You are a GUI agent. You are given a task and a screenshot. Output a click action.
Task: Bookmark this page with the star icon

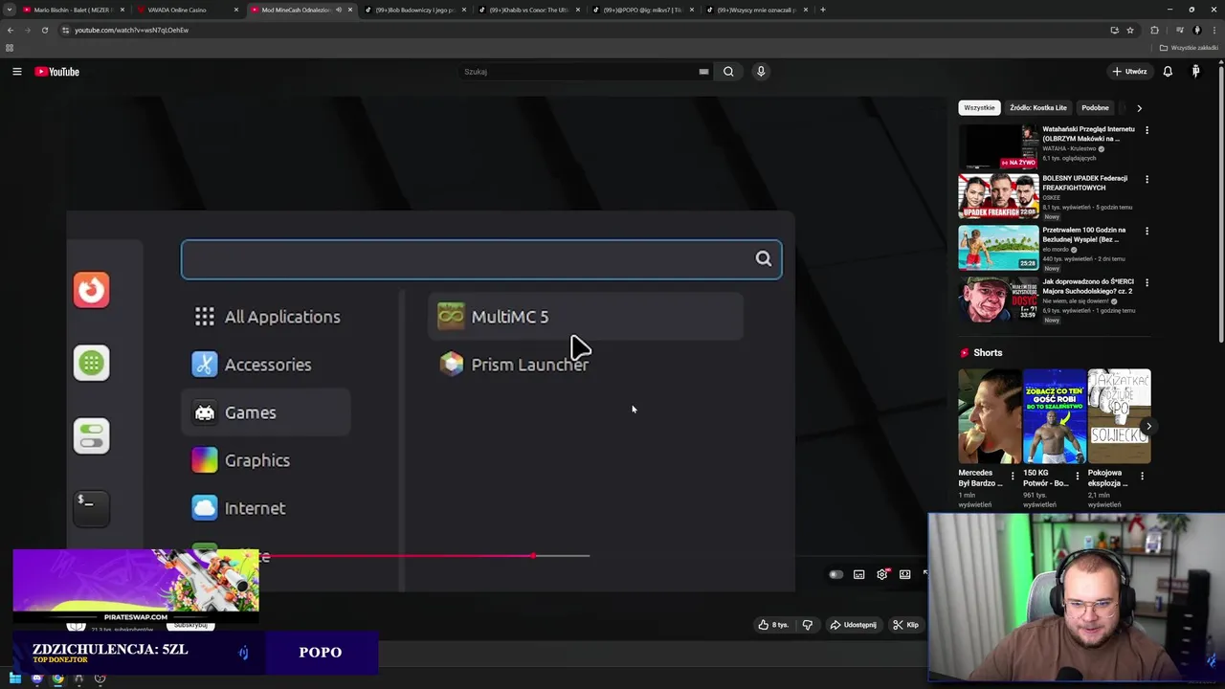coord(1130,30)
